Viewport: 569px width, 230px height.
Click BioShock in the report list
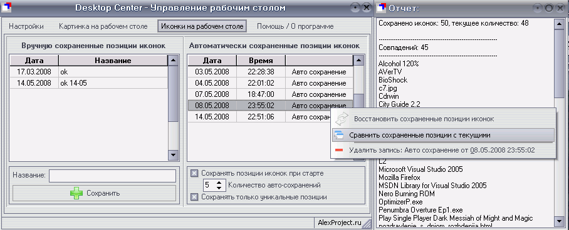[x=393, y=79]
